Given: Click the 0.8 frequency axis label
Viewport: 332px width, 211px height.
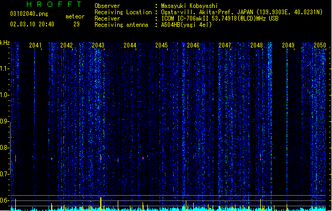Looking at the screenshot, I should click(5, 148).
